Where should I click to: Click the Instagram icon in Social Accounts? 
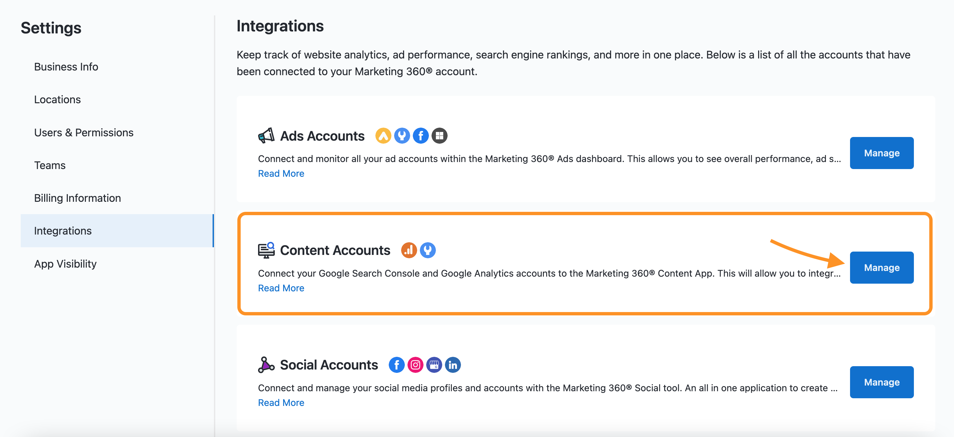(x=415, y=365)
